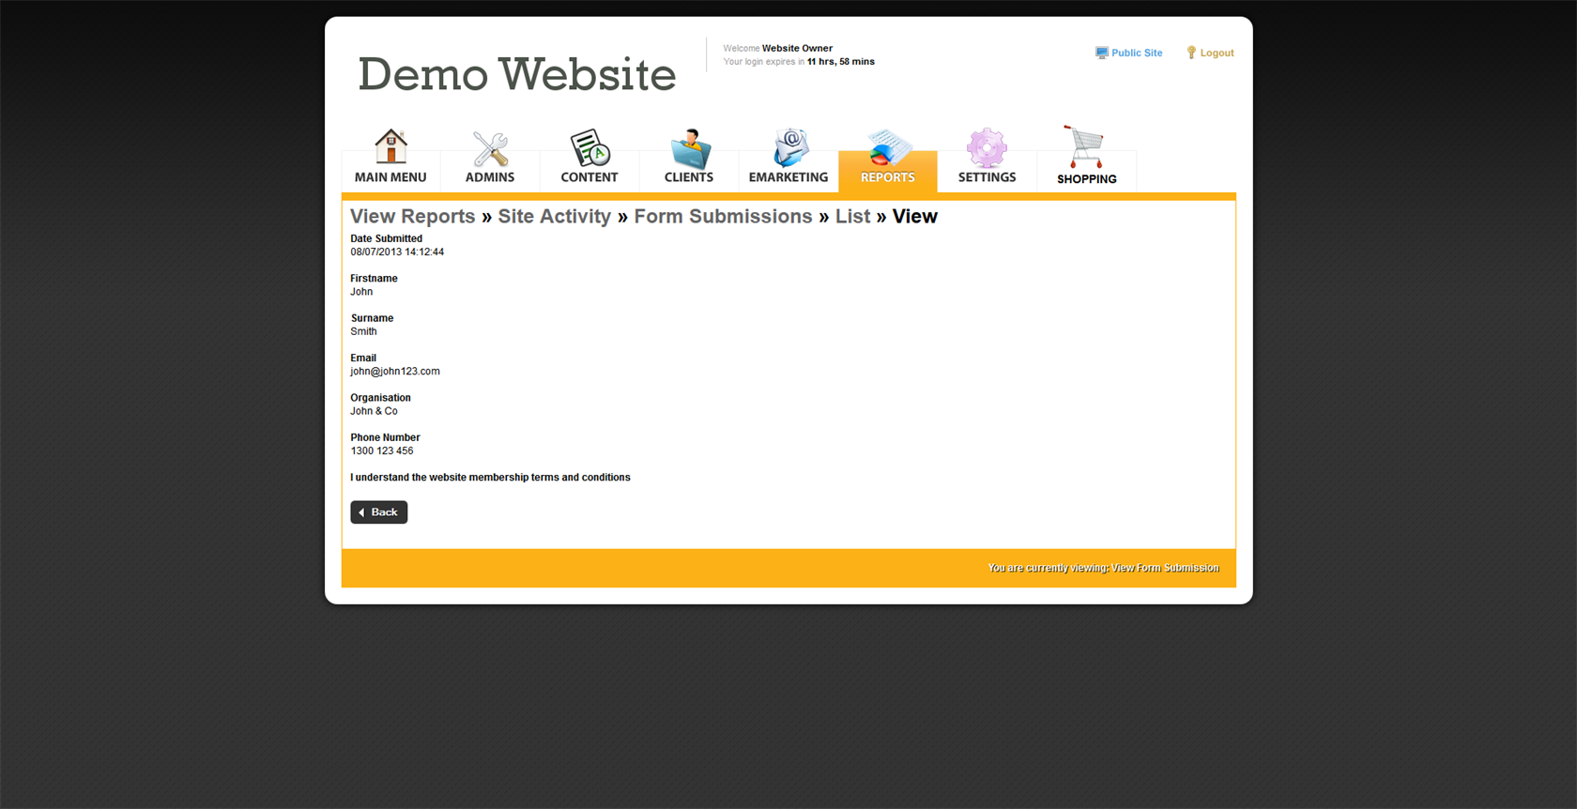
Task: Click the Website Owner name in the header
Action: pyautogui.click(x=797, y=48)
